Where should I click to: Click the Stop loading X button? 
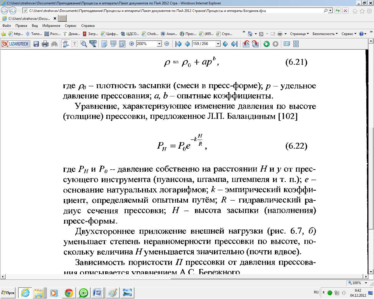(x=345, y=11)
